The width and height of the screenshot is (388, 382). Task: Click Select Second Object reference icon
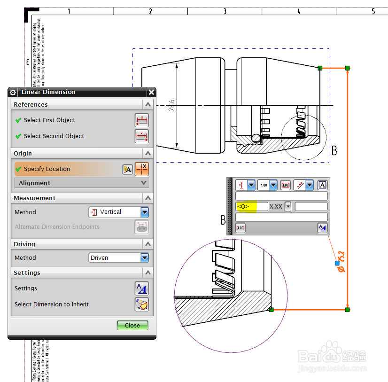[142, 136]
